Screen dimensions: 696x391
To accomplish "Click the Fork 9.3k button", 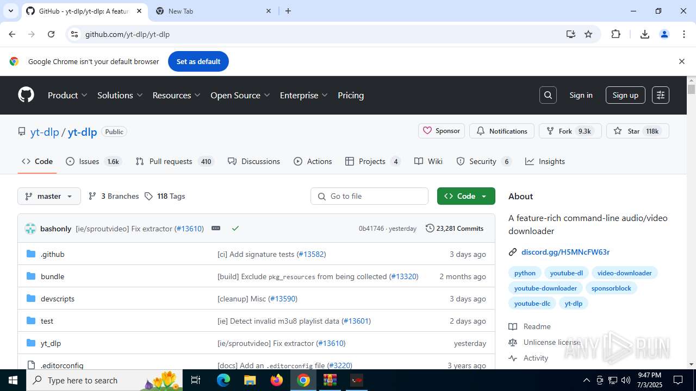I will pyautogui.click(x=570, y=131).
